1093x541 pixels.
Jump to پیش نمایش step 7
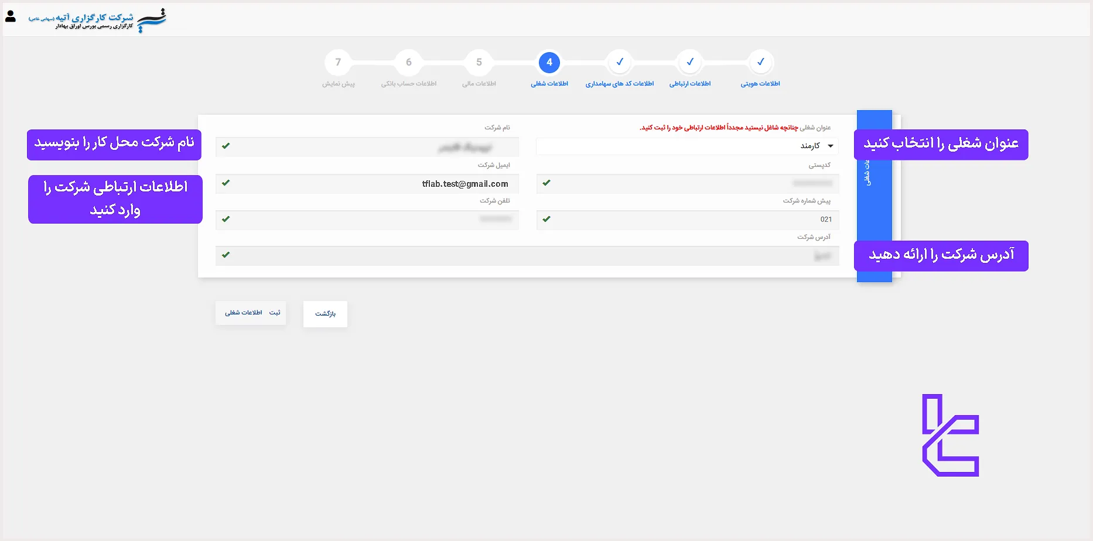(338, 62)
